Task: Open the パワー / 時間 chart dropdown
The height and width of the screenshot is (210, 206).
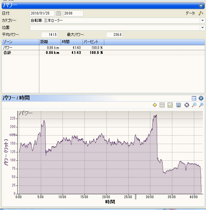Action: pyautogui.click(x=201, y=98)
